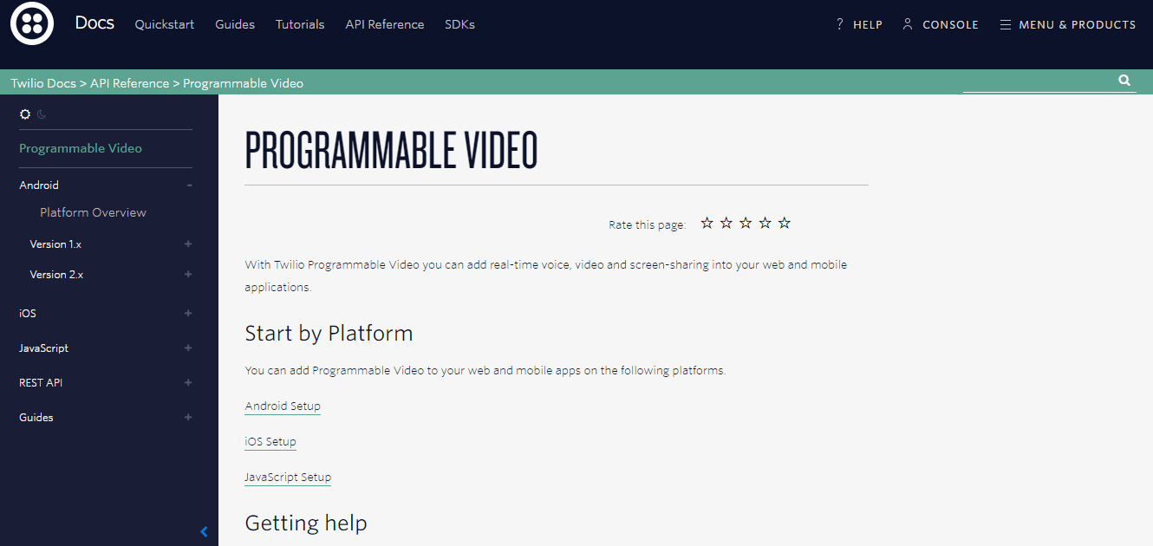Click Twilio Docs in the breadcrumb
Screen dimensions: 1153x546
[43, 83]
